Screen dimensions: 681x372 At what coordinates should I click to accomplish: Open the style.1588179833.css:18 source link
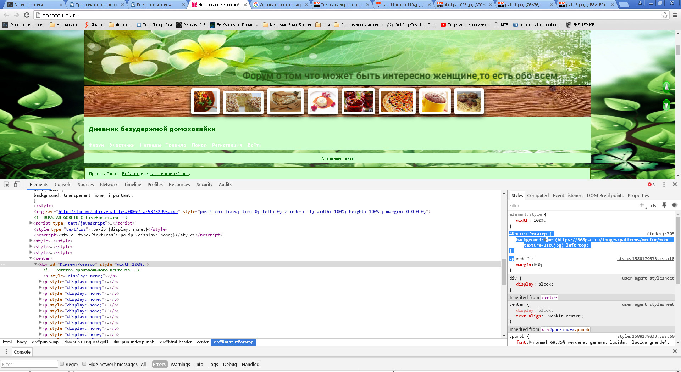(646, 259)
